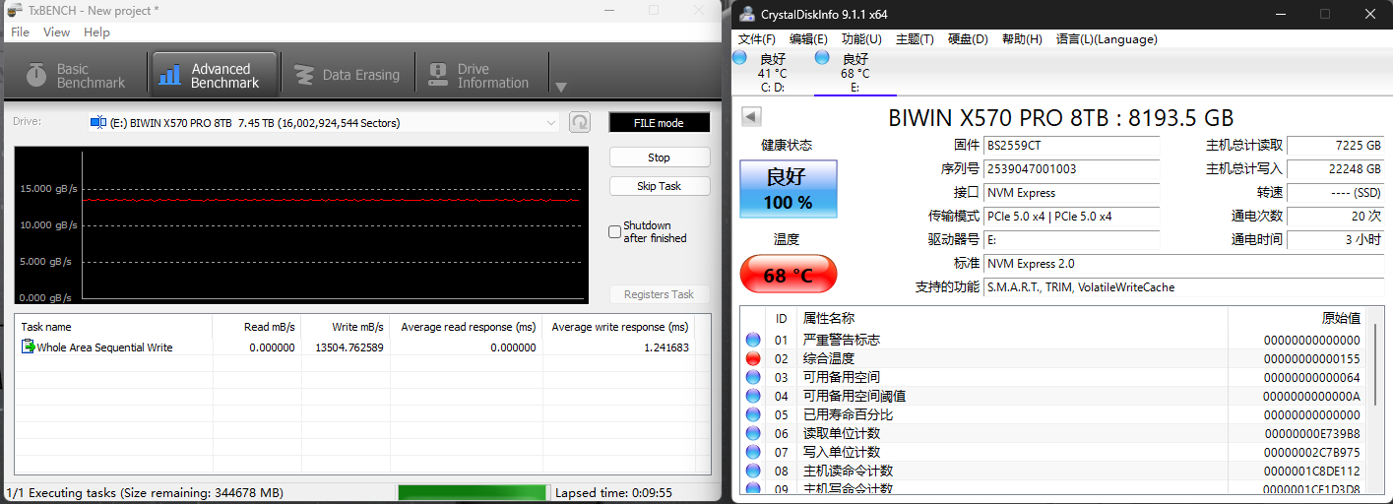Select the C: D: drive status orb
The height and width of the screenshot is (504, 1393).
pos(739,58)
